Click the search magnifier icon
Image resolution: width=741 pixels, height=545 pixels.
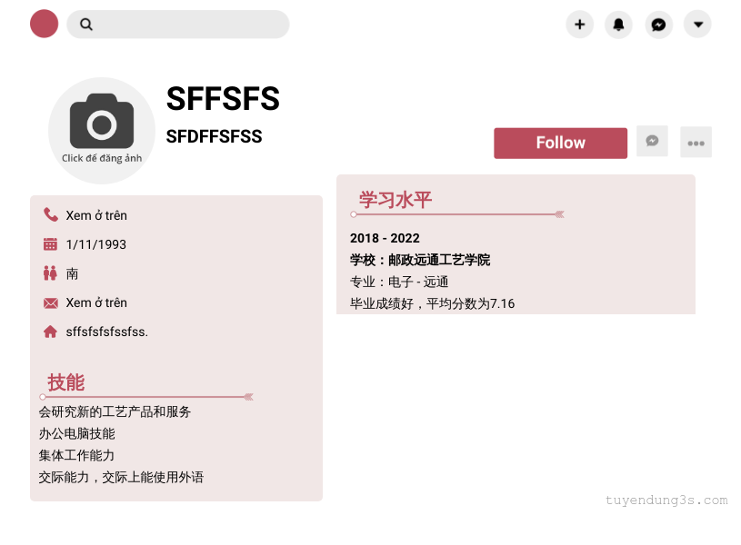[86, 25]
